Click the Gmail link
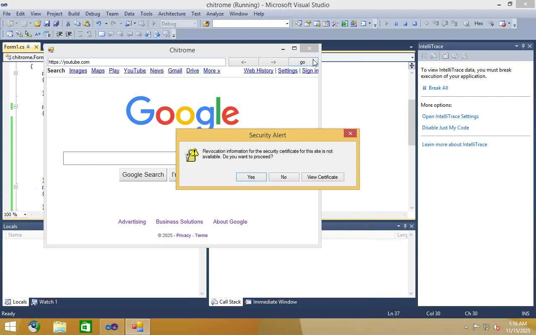Screen dimensions: 536x335 [175, 71]
